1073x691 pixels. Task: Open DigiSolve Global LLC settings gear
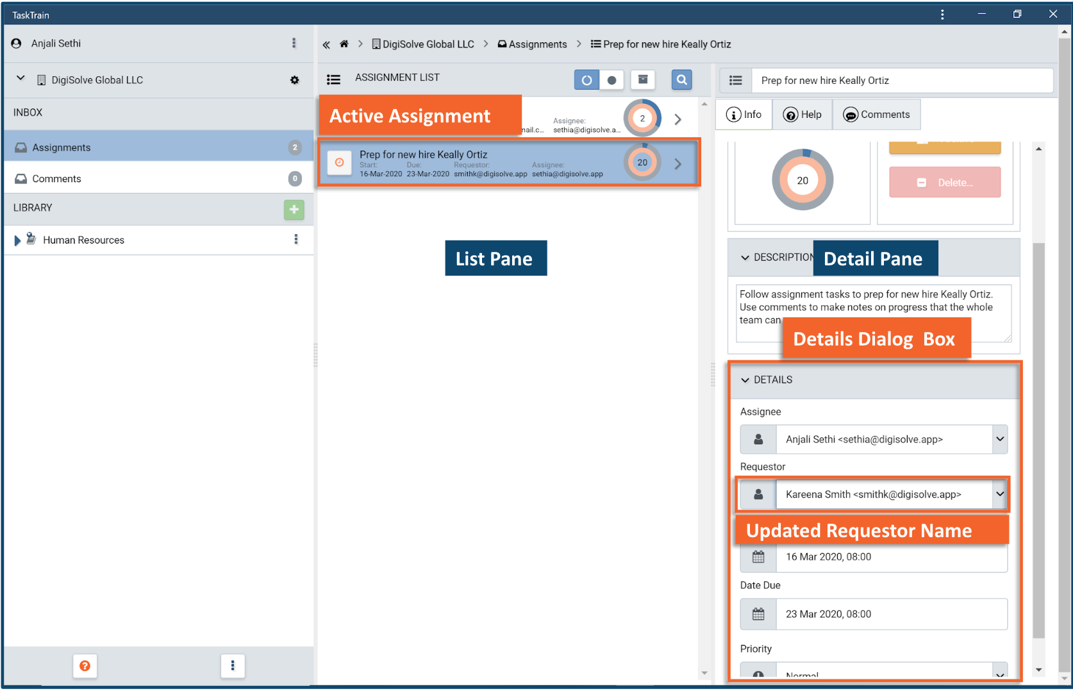[x=294, y=80]
